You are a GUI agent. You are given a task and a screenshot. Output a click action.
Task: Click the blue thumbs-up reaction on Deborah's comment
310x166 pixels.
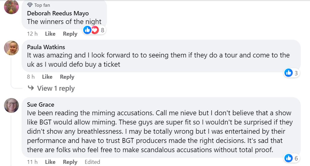tap(88, 30)
